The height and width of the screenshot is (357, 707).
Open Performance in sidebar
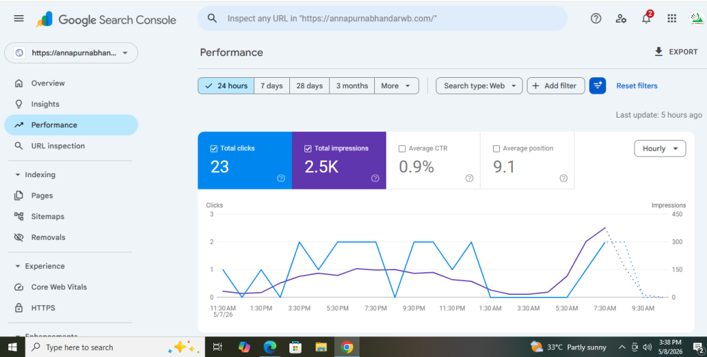[71, 125]
